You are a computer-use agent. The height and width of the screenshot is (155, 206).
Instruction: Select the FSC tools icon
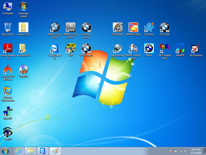tap(165, 28)
